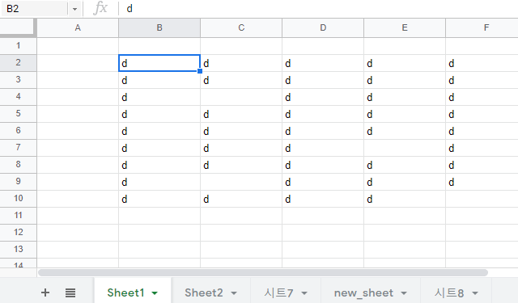Click the formula bar containing d
The width and height of the screenshot is (518, 303).
[319, 9]
